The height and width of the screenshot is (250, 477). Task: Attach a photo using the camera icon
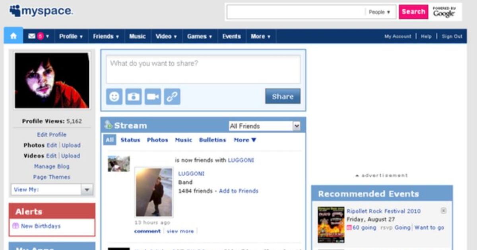[x=133, y=96]
